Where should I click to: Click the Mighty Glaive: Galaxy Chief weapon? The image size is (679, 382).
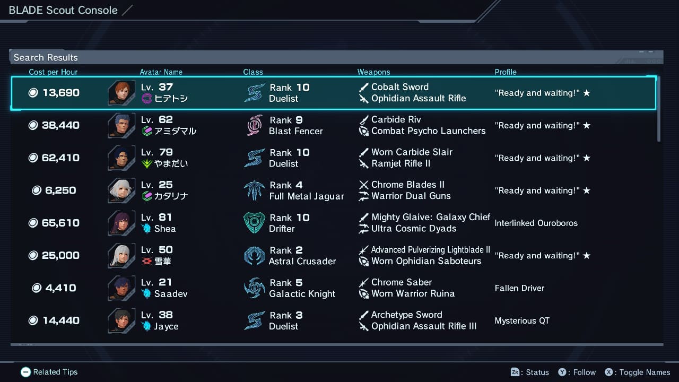(430, 217)
